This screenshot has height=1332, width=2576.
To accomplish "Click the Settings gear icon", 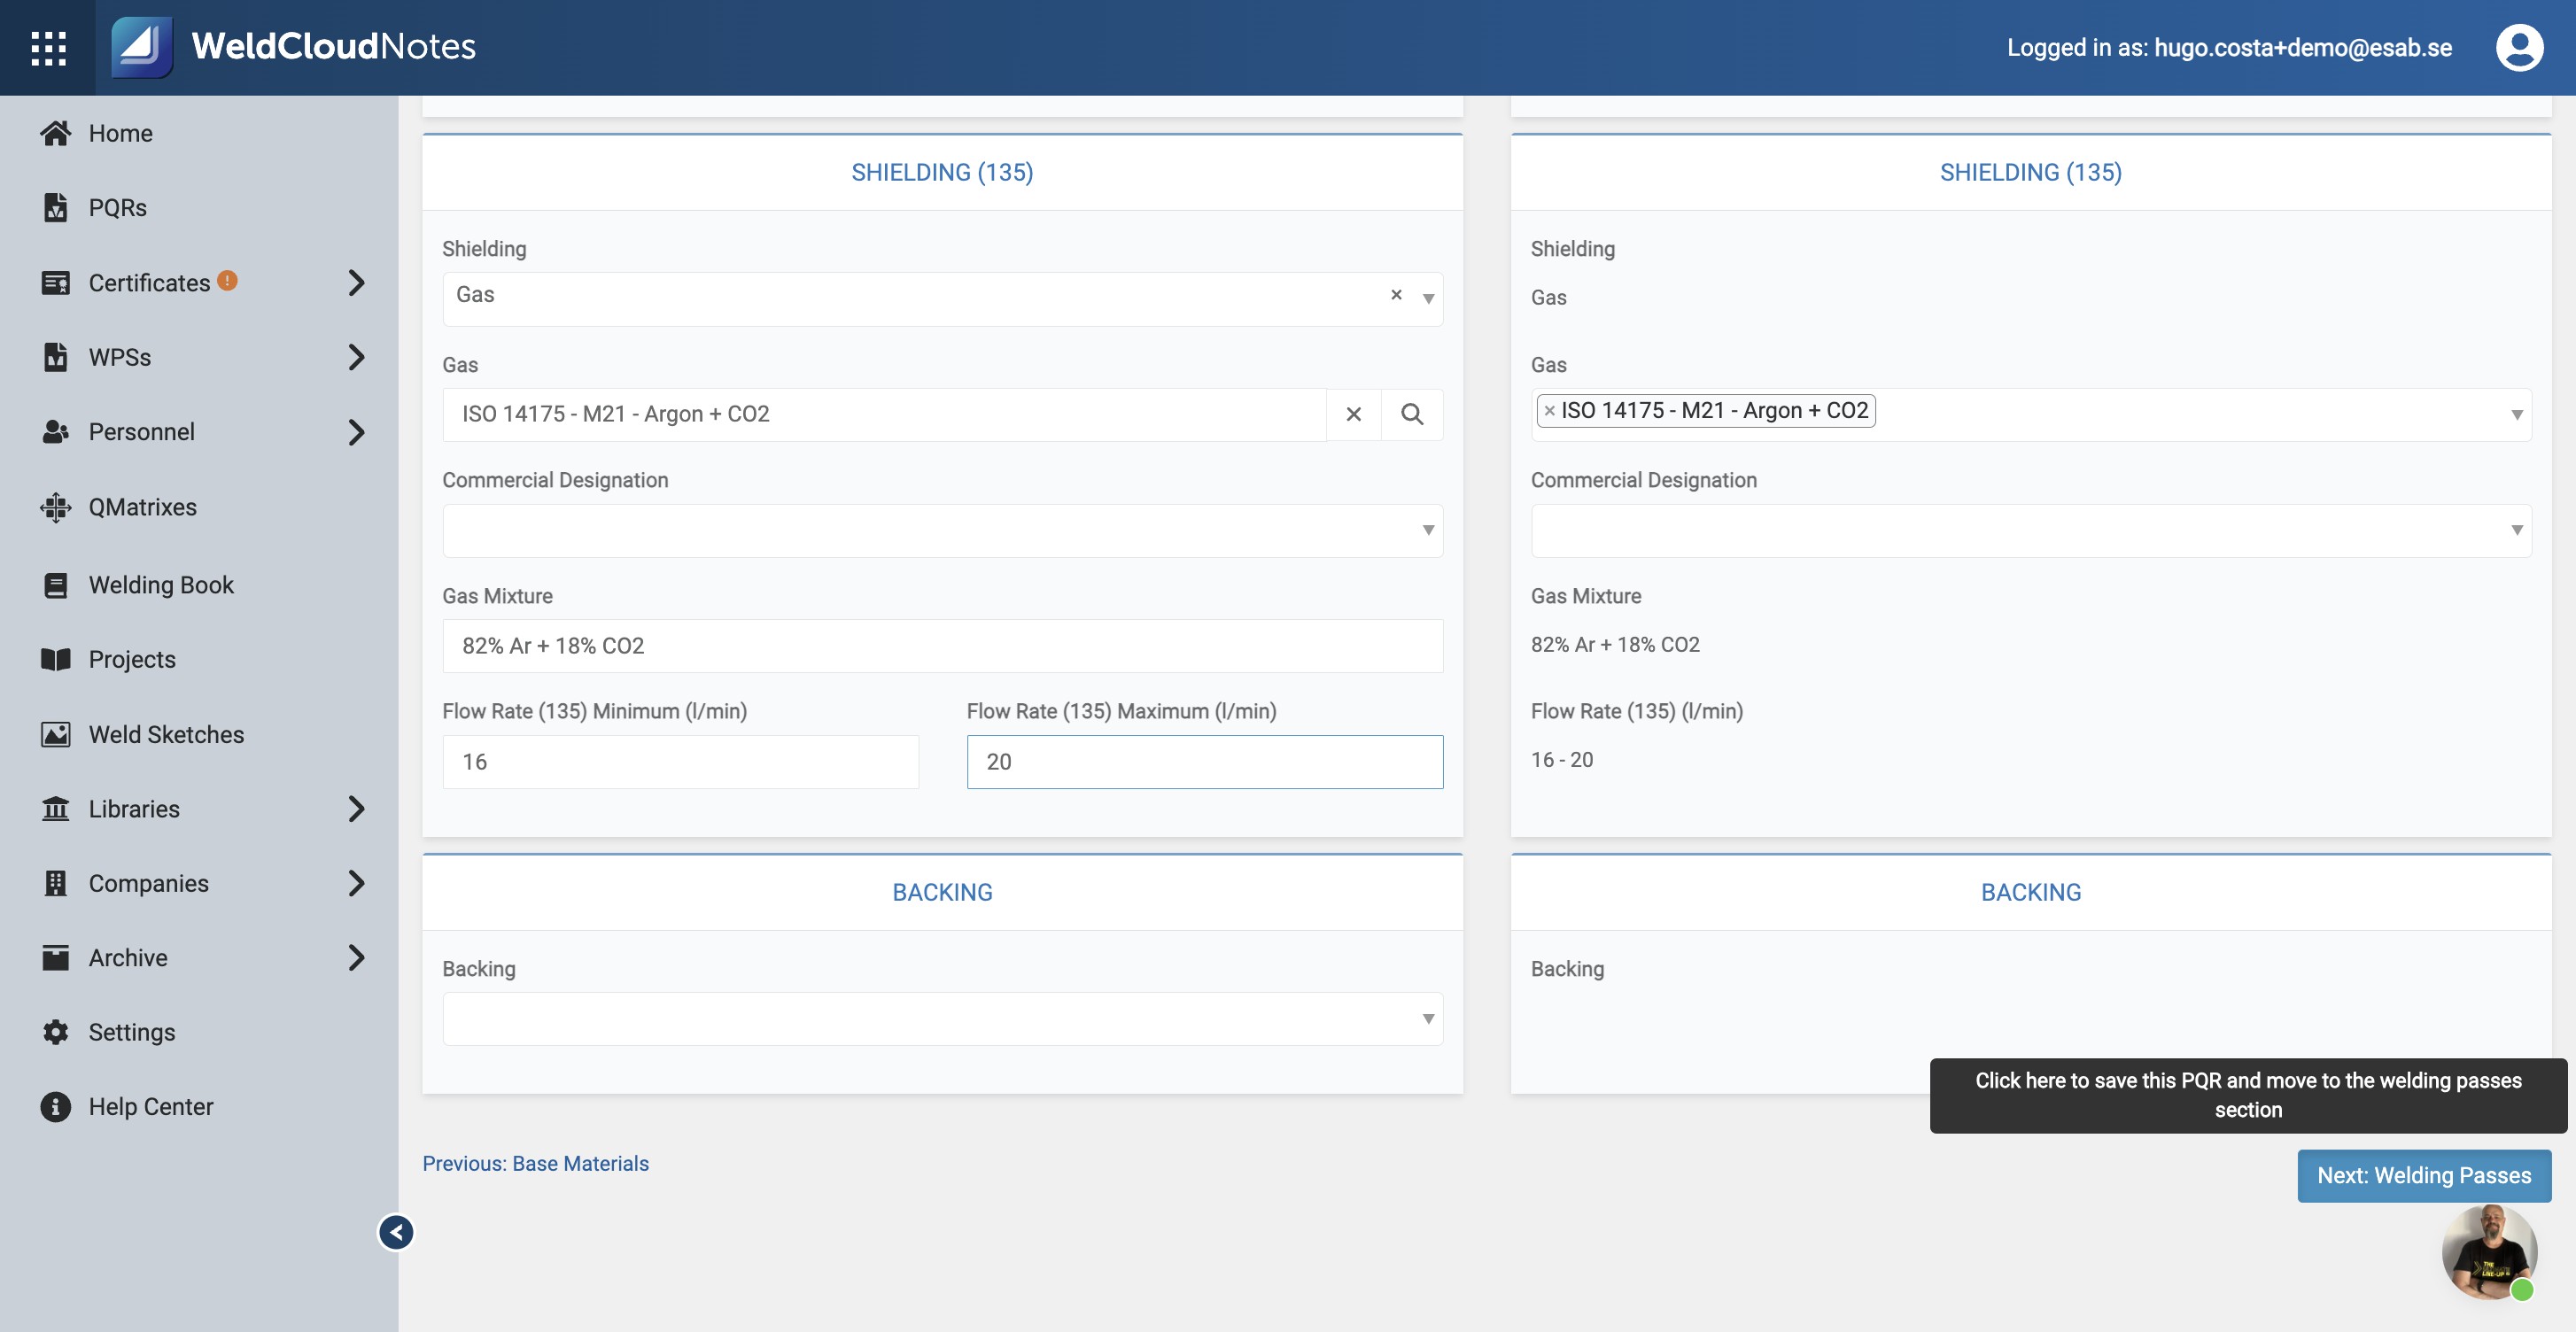I will coord(56,1032).
